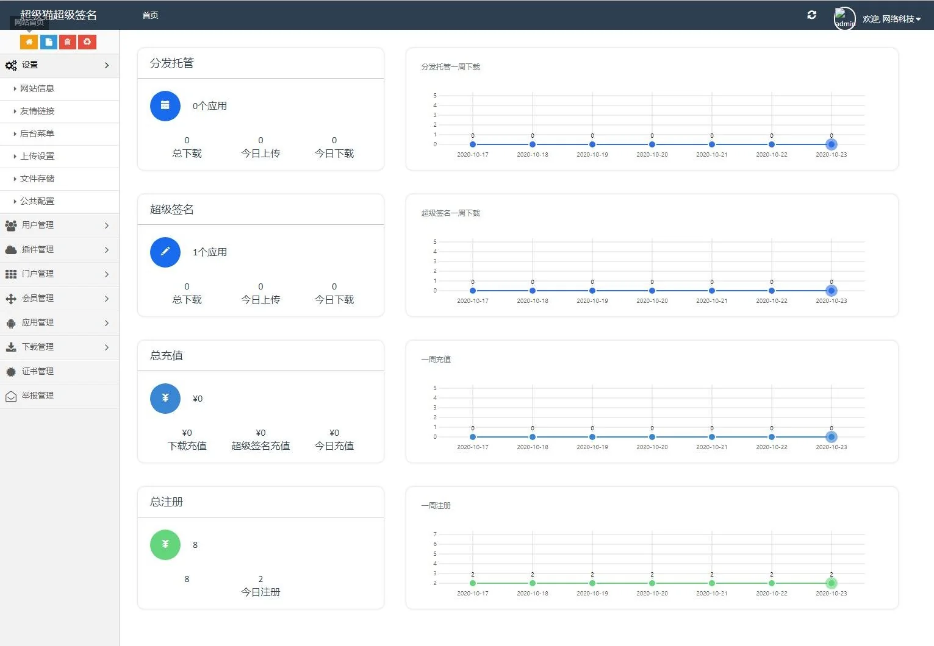Expand the 插件管理 sidebar section
The height and width of the screenshot is (646, 934).
[x=59, y=250]
